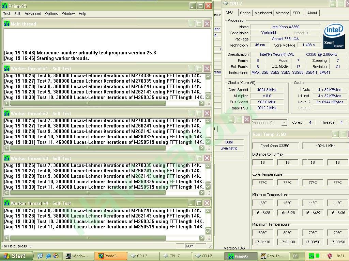
Task: Click the CPU-Z title bar icon
Action: pyautogui.click(x=226, y=3)
